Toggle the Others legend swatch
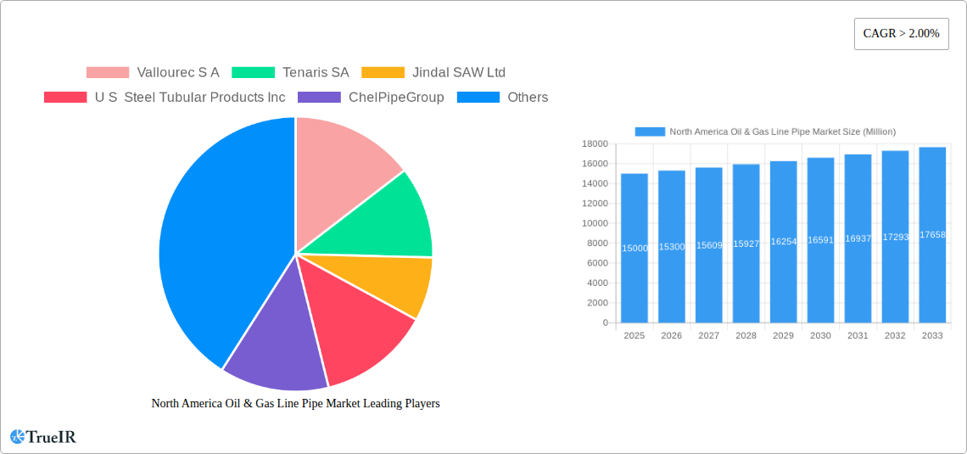This screenshot has width=967, height=454. click(478, 98)
